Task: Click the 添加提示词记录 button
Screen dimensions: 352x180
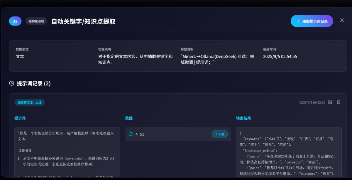Action: point(312,21)
